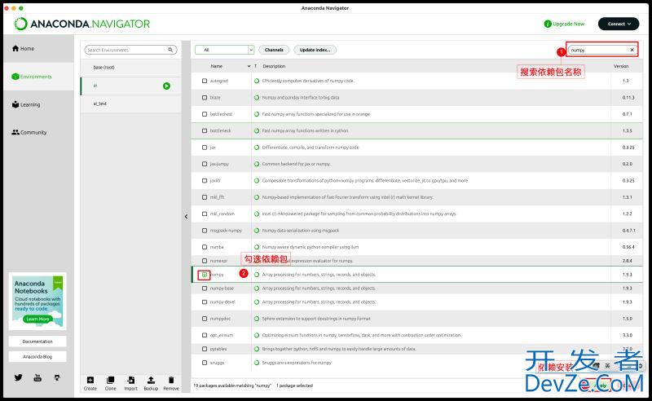
Task: Click the green circle icon in snuggs row
Action: pos(257,363)
